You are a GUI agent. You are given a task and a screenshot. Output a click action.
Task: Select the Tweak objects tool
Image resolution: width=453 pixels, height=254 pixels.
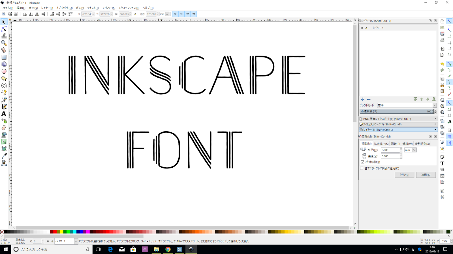point(4,36)
